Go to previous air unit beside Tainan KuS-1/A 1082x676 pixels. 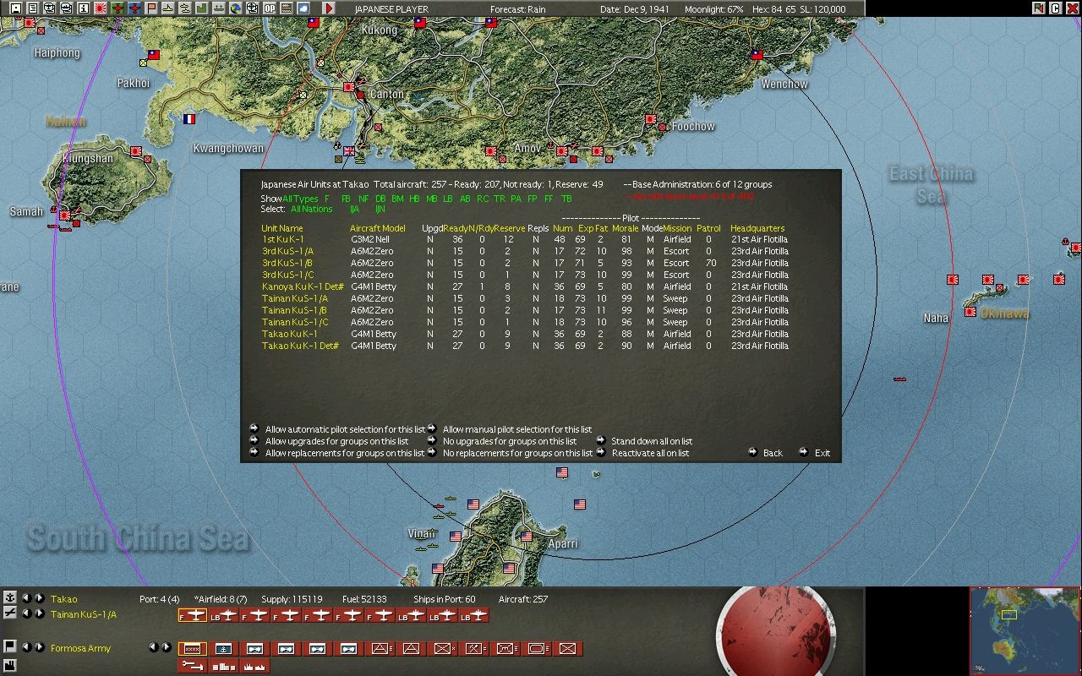point(25,613)
